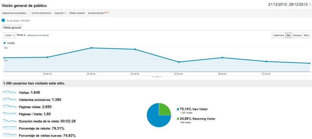Viewport: 312px width, 139px height.
Task: Open the date range 21/12/2012 - 28/12/2012 picker
Action: point(289,5)
